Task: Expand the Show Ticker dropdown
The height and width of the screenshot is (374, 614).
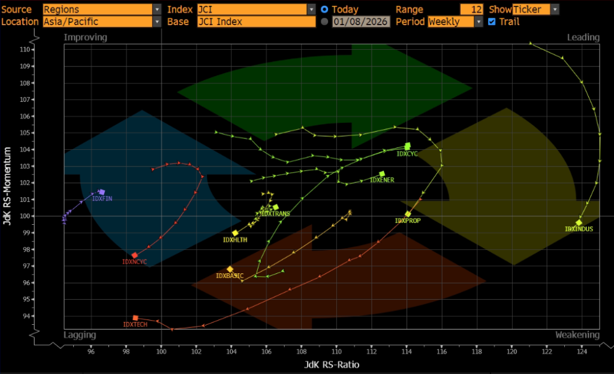Action: [555, 10]
